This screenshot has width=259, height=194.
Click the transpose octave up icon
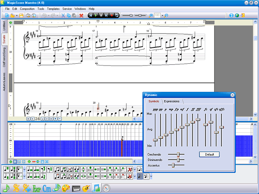[x=13, y=169]
